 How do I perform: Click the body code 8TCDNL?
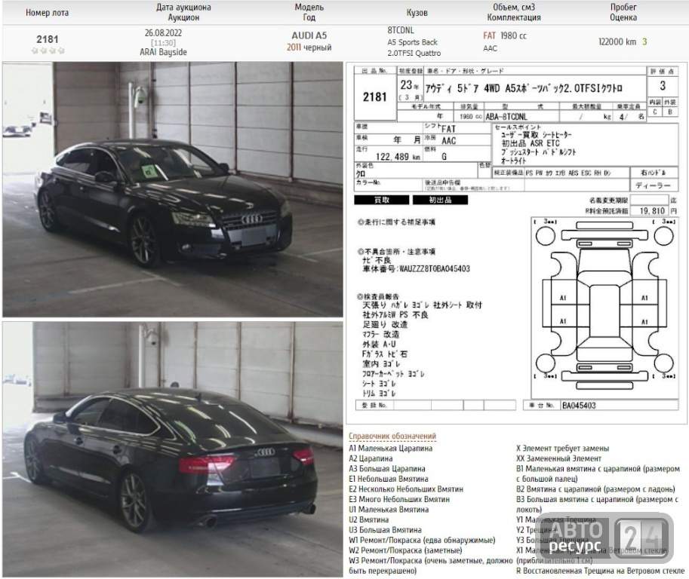point(400,30)
